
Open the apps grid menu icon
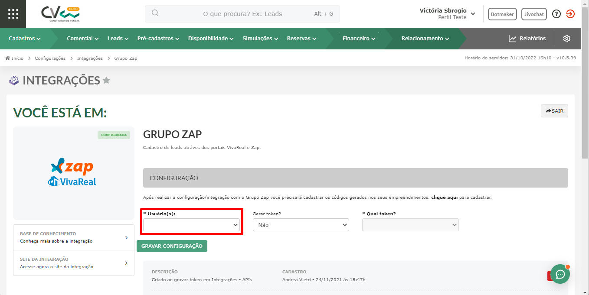coord(13,14)
